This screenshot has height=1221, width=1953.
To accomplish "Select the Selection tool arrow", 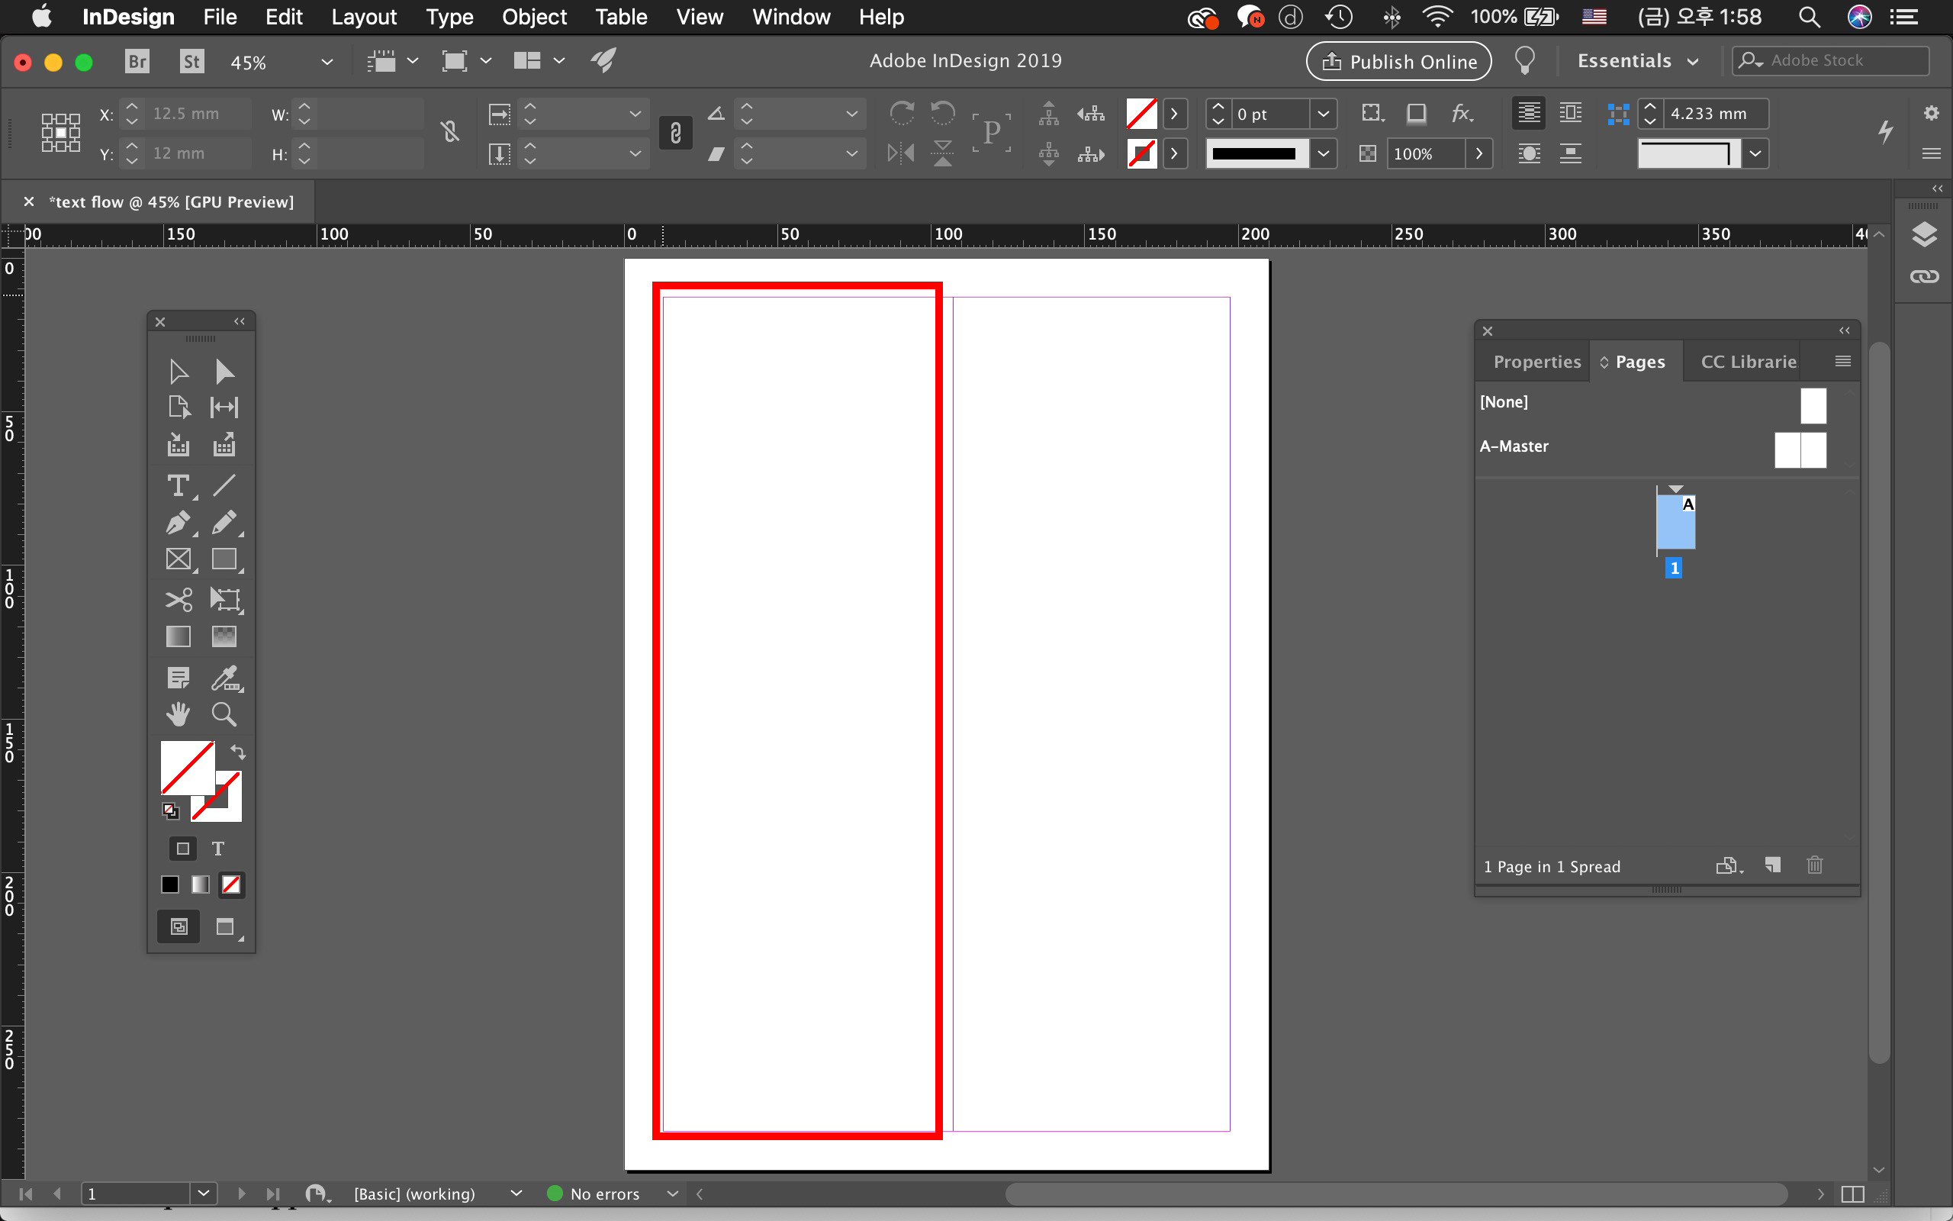I will click(179, 372).
